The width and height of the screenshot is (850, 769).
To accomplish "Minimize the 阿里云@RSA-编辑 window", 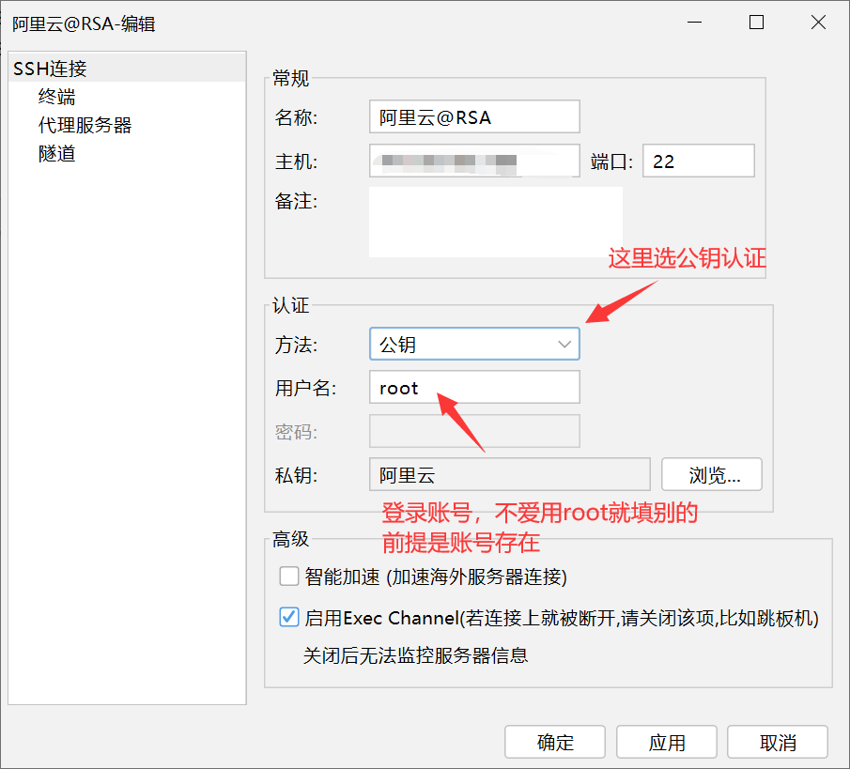I will [694, 23].
